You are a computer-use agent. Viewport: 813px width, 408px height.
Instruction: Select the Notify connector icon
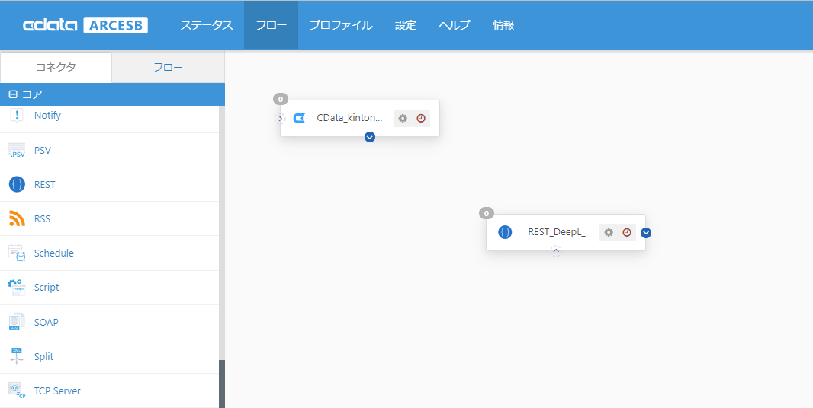pos(17,116)
